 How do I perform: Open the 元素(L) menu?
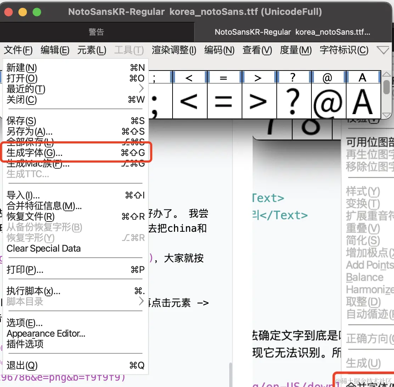(x=92, y=50)
